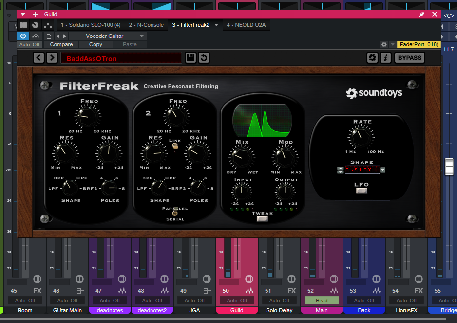
Task: Open the dropdown arrow next to FilterFreak2 tab
Action: [216, 25]
